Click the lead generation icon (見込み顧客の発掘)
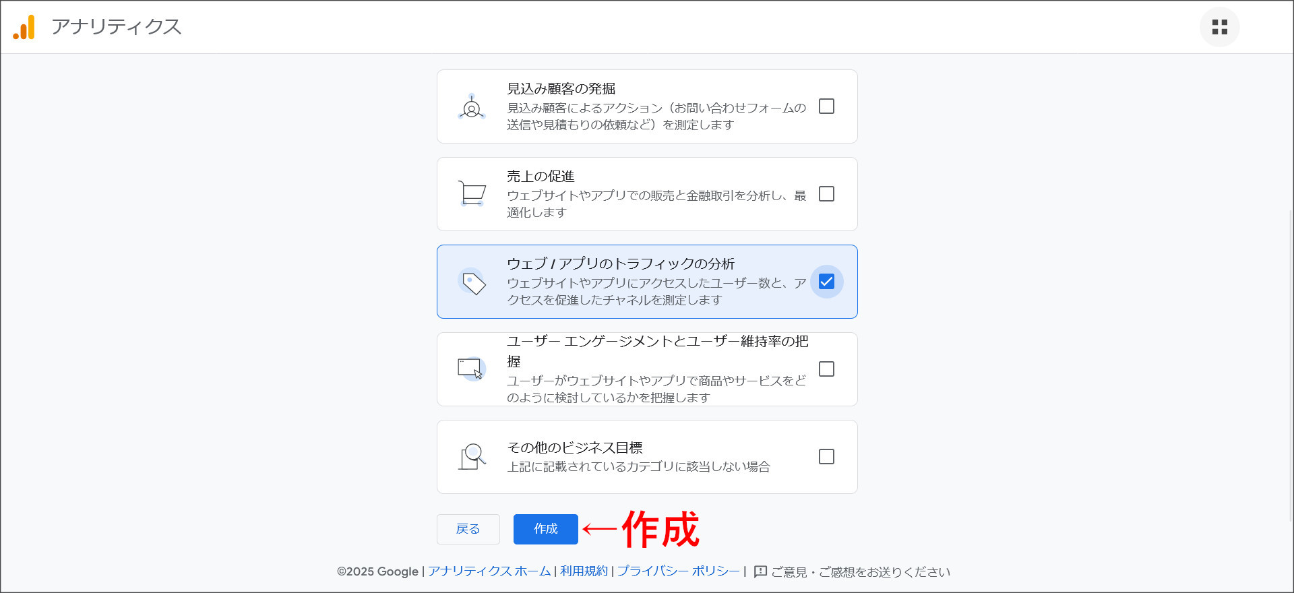The height and width of the screenshot is (593, 1294). point(472,106)
